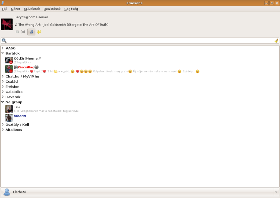Open the Beállítások menu
The image size is (280, 198).
(x=52, y=9)
